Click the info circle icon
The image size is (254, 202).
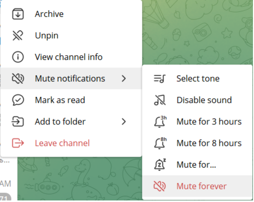click(x=18, y=57)
